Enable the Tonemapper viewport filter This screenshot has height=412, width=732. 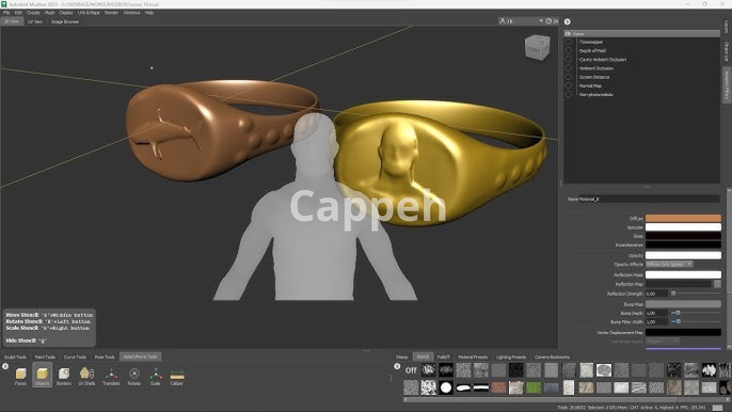pyautogui.click(x=568, y=42)
